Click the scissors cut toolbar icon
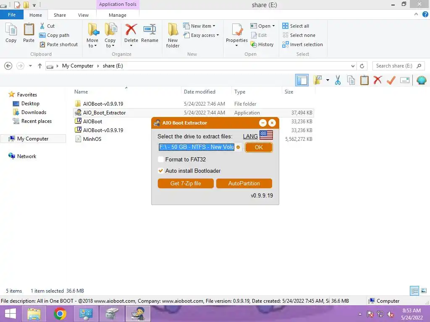 coord(338,80)
